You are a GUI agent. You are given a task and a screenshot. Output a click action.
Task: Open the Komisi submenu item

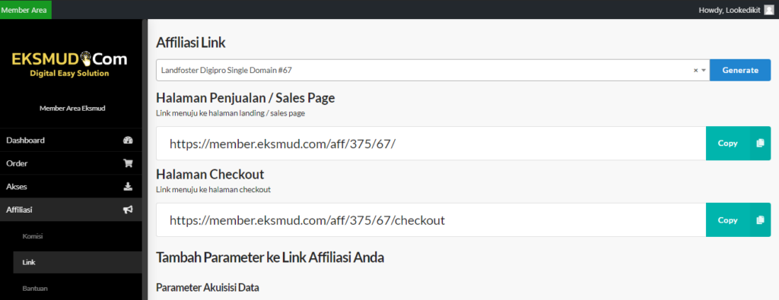(33, 236)
